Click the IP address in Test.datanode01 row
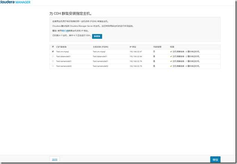This screenshot has width=237, height=164. pos(136,56)
